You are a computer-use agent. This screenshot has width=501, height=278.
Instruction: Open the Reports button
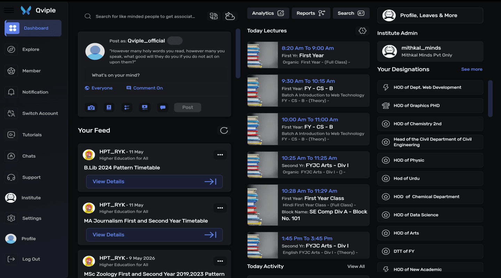[x=311, y=13]
